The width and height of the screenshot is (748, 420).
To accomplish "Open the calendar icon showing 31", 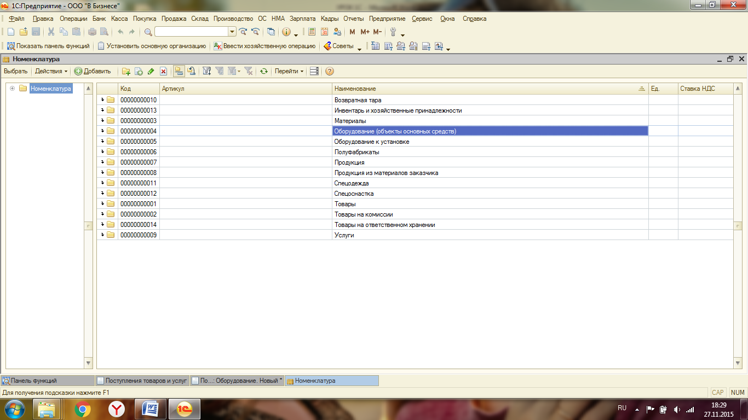I will coord(325,32).
